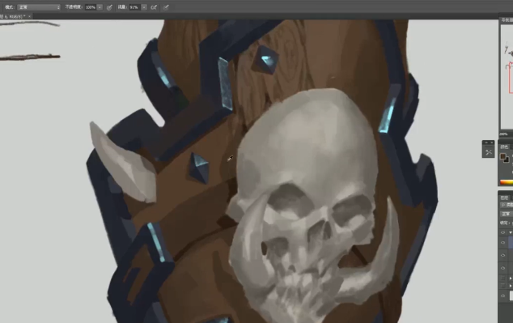
Task: Open the collapsed crossed-tools panel icon
Action: [x=489, y=152]
